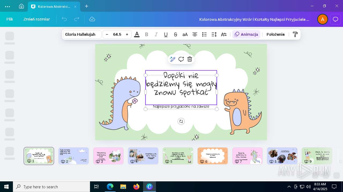Select slide 8 thumbnail
Screen dimensions: 343x192
tap(282, 156)
